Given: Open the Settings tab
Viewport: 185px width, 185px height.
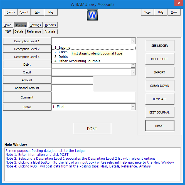Looking at the screenshot, I should click(35, 25).
